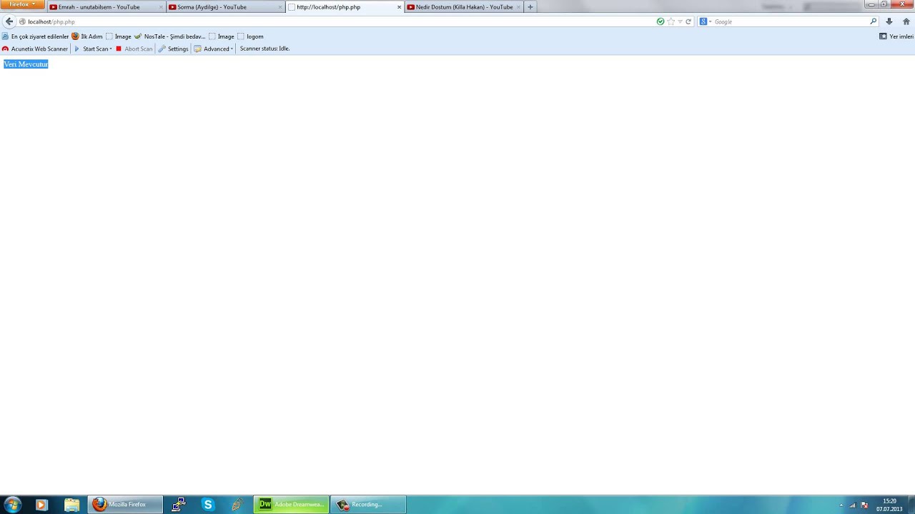Open first Image bookmark after İlk Adım

coord(119,36)
